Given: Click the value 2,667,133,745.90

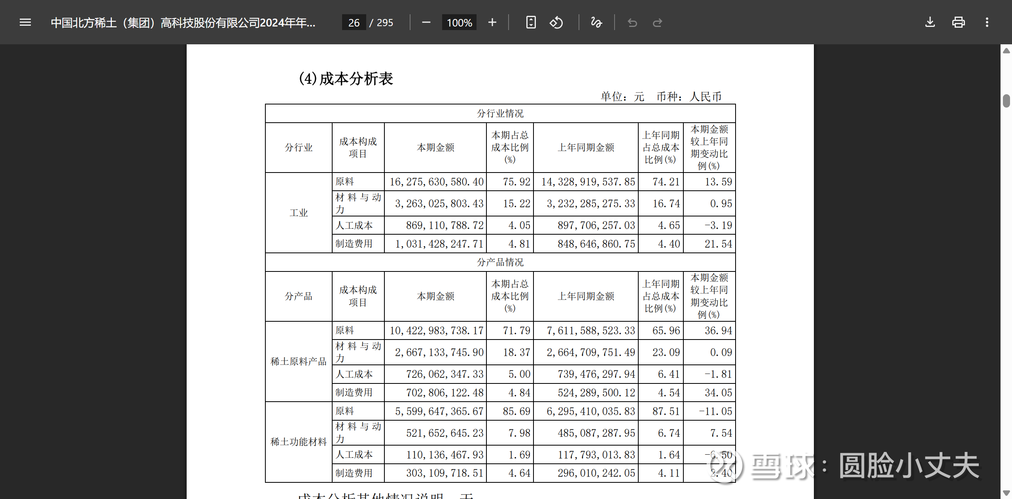Looking at the screenshot, I should (x=439, y=352).
